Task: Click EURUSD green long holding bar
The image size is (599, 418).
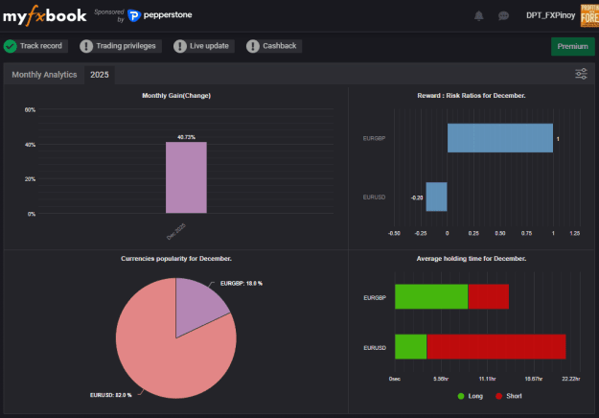Action: 410,346
